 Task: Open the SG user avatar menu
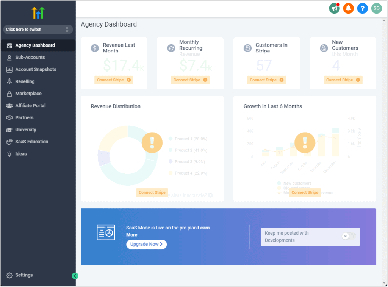[x=376, y=8]
